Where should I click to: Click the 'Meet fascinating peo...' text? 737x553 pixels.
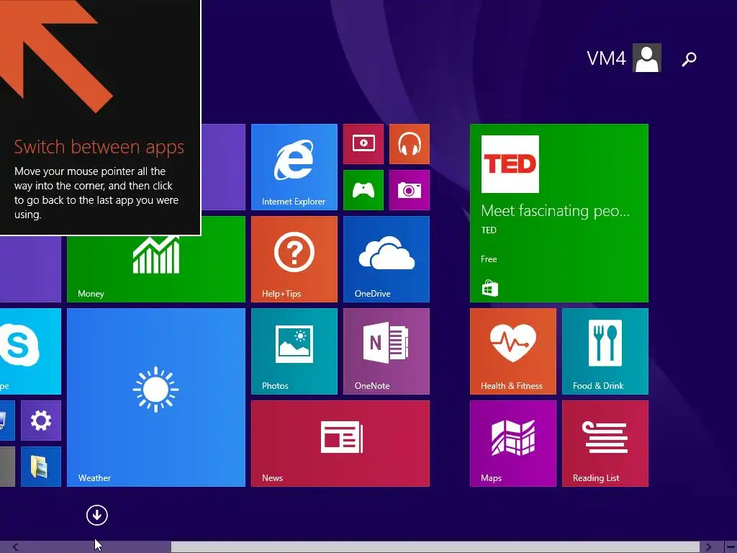coord(555,211)
